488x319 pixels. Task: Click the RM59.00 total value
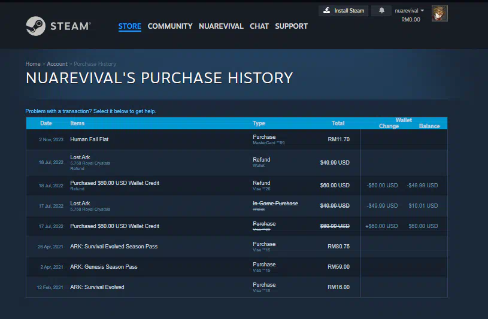click(x=339, y=267)
